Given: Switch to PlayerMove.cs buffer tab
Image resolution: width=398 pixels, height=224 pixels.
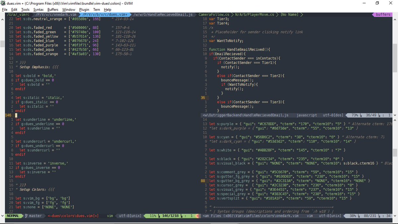Looking at the screenshot, I should click(x=254, y=15).
